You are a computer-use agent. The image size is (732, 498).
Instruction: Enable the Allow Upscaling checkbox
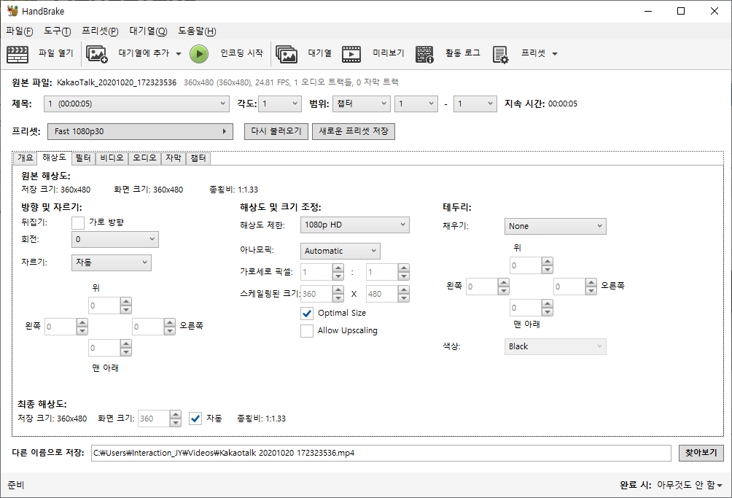click(307, 331)
